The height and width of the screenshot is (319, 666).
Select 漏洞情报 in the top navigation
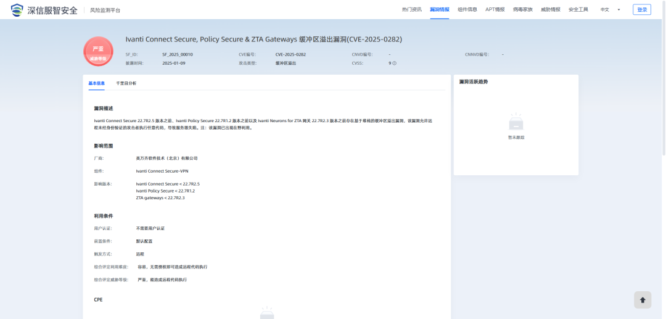point(440,9)
